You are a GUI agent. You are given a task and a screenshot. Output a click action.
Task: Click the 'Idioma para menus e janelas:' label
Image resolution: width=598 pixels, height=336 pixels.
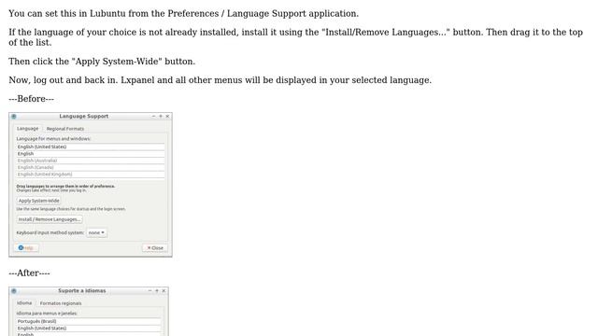pos(47,314)
